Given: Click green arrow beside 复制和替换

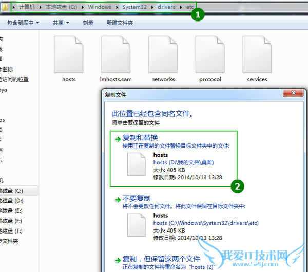Looking at the screenshot, I should pyautogui.click(x=118, y=139).
